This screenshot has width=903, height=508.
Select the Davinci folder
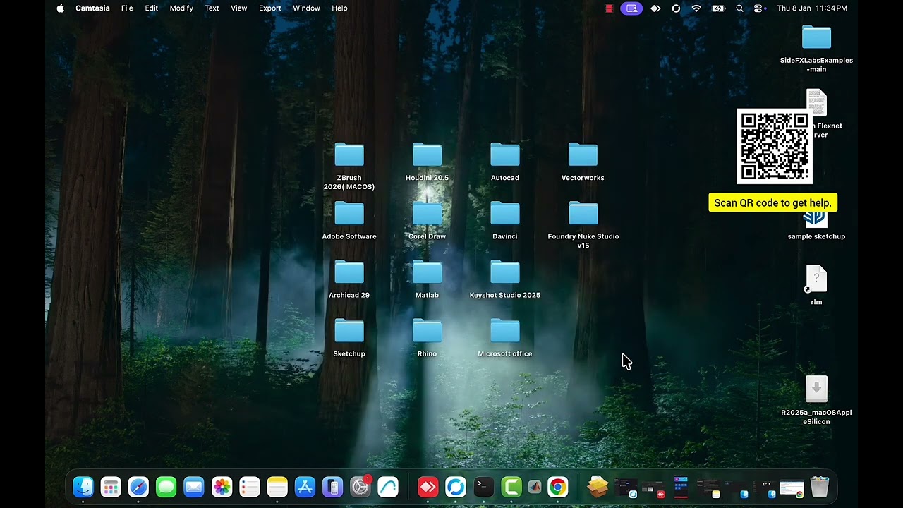[x=505, y=214]
